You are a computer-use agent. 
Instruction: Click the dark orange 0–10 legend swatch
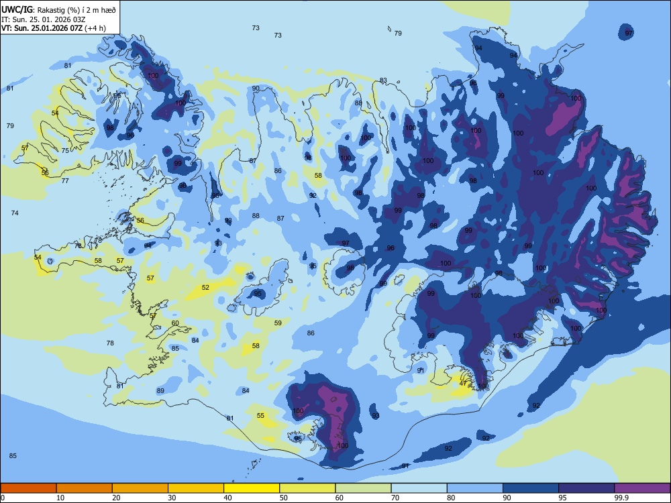(x=28, y=488)
